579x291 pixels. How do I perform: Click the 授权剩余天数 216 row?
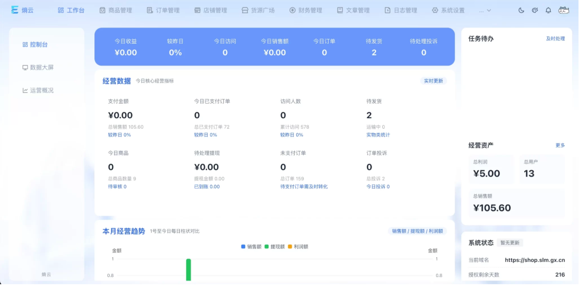(516, 275)
